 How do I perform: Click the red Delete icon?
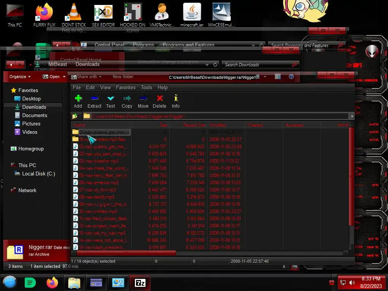(160, 102)
